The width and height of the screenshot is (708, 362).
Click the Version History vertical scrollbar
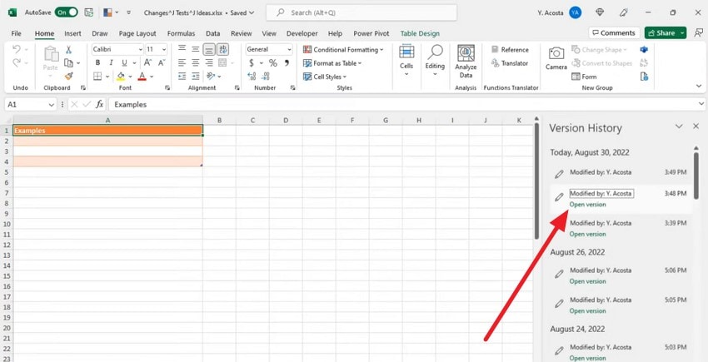click(696, 176)
